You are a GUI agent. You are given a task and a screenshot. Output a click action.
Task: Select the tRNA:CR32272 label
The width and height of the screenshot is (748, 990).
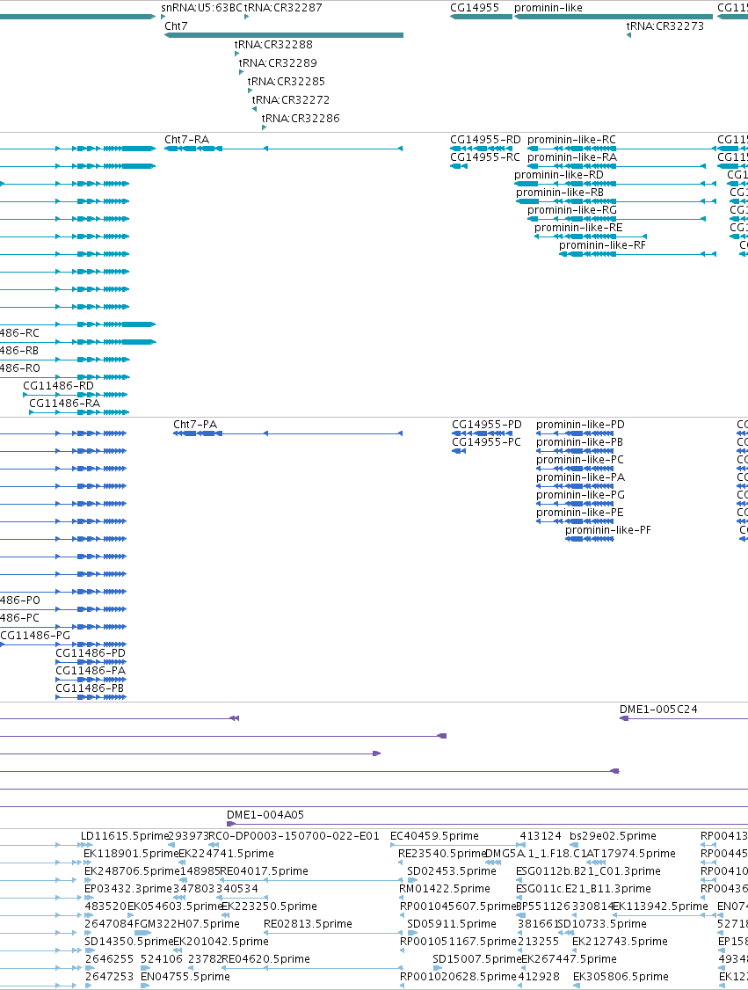coord(291,99)
